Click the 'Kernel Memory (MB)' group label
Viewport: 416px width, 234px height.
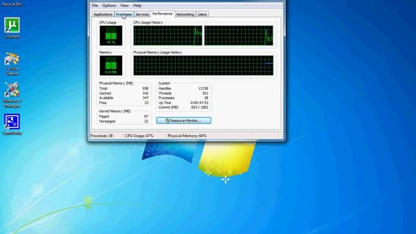[x=114, y=111]
